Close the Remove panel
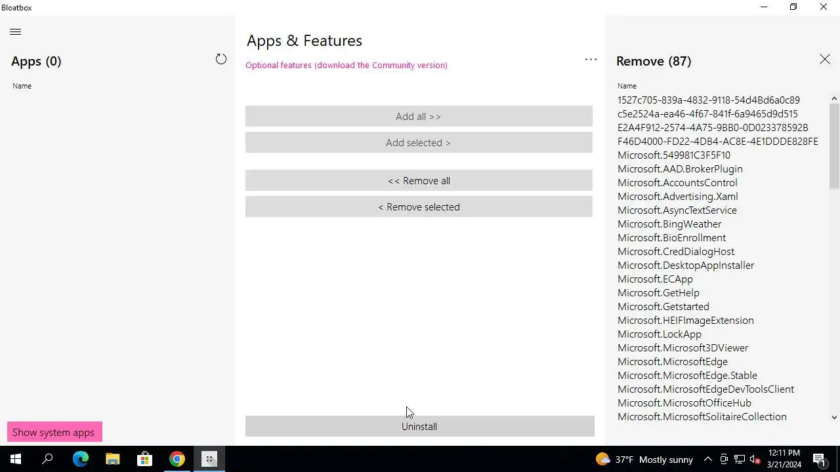 pyautogui.click(x=824, y=60)
